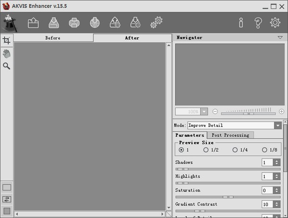Select the Zoom magnifier tool
Viewport: 288px width, 218px height.
6,66
